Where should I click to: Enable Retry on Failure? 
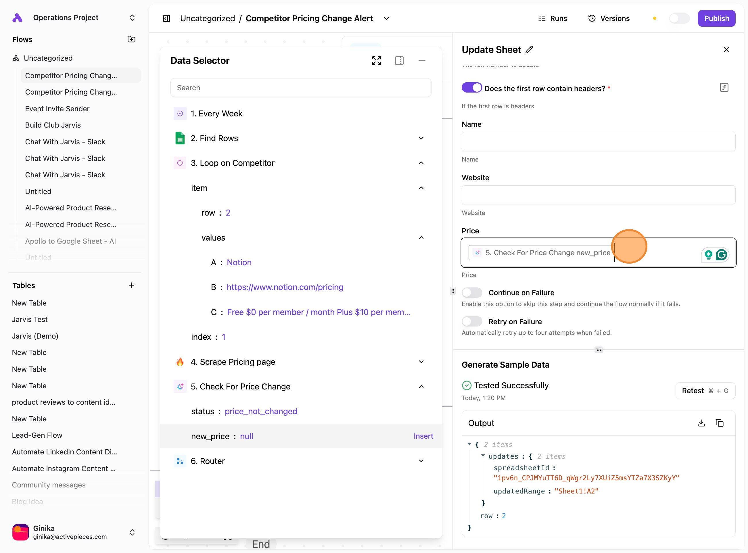[471, 322]
